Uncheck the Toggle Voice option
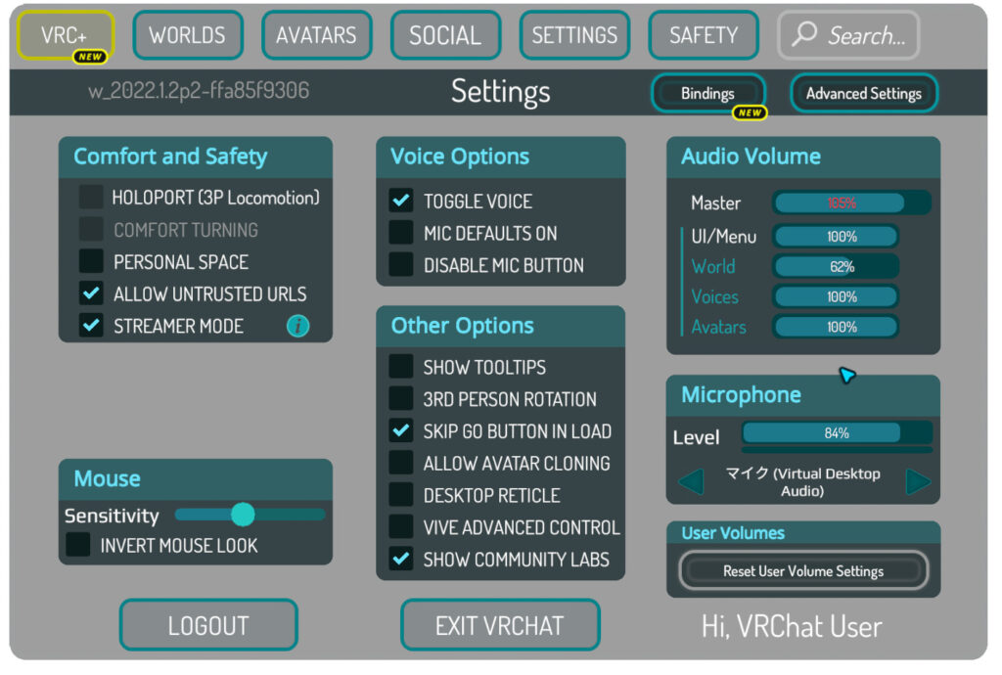This screenshot has width=1002, height=675. tap(400, 201)
